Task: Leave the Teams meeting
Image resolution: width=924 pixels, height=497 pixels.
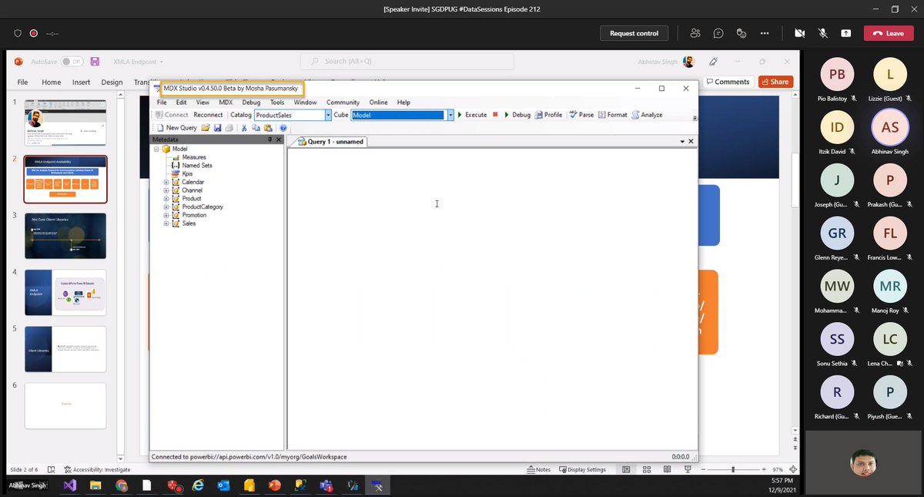Action: (888, 33)
